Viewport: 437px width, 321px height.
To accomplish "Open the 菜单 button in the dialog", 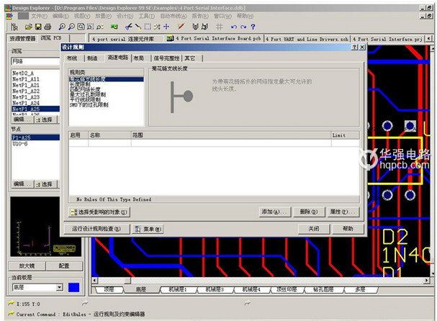I will (148, 228).
